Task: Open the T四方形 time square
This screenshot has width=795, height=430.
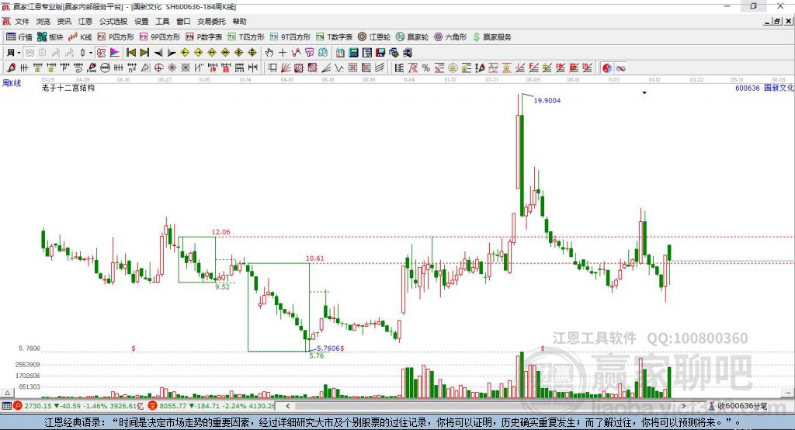Action: coord(246,37)
